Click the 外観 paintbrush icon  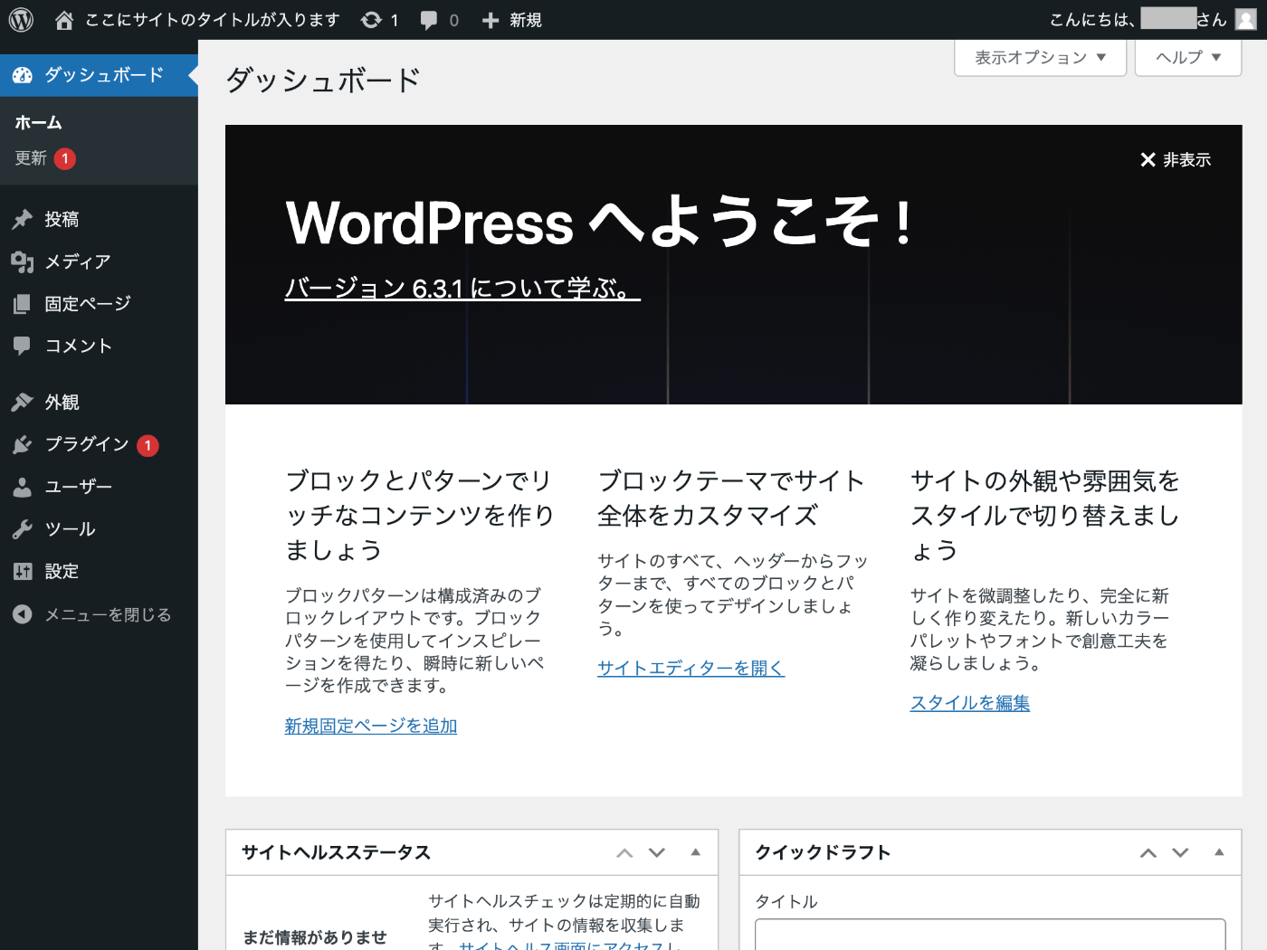[23, 402]
